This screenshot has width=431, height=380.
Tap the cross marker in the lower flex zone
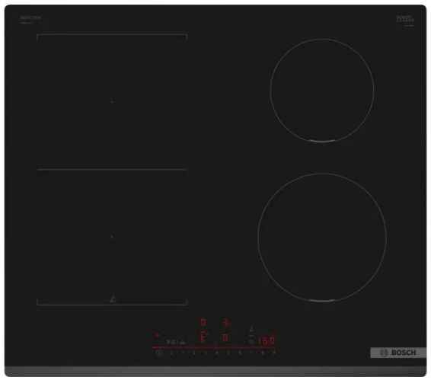tap(112, 237)
